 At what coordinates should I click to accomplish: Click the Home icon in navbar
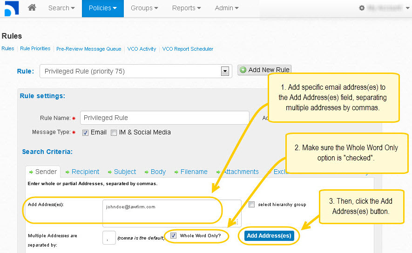click(x=32, y=8)
